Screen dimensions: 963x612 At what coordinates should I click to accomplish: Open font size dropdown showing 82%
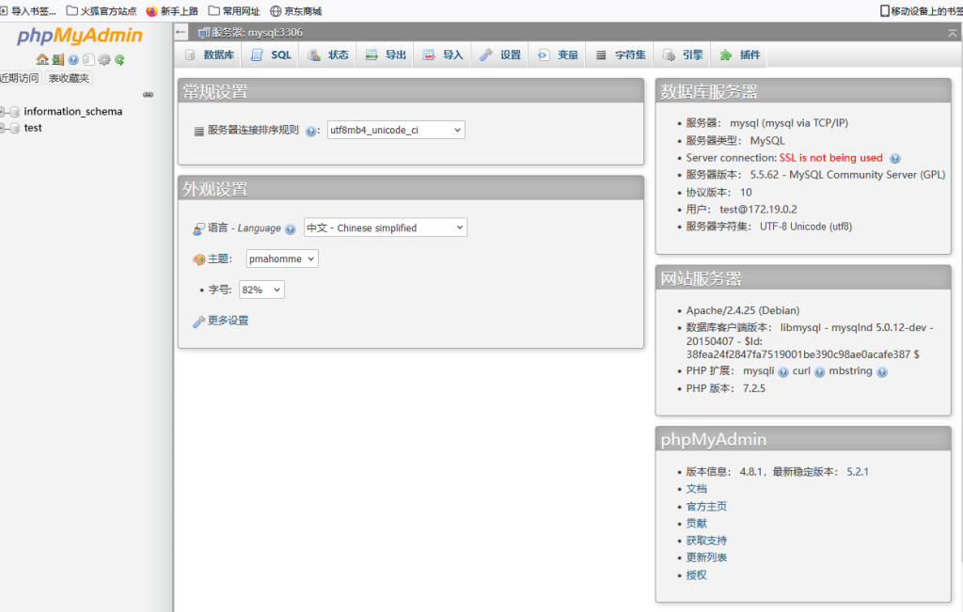pos(261,290)
